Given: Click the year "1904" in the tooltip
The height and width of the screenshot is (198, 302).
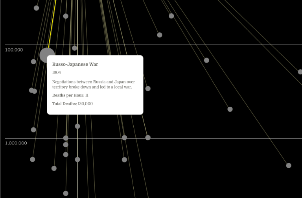Looking at the screenshot, I should [57, 72].
